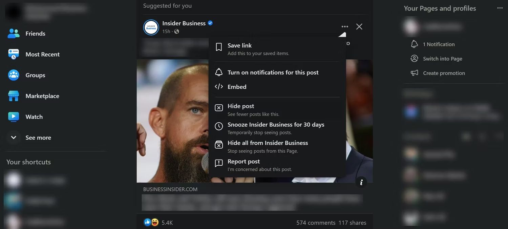Click the Like reaction icon below the post

(147, 222)
